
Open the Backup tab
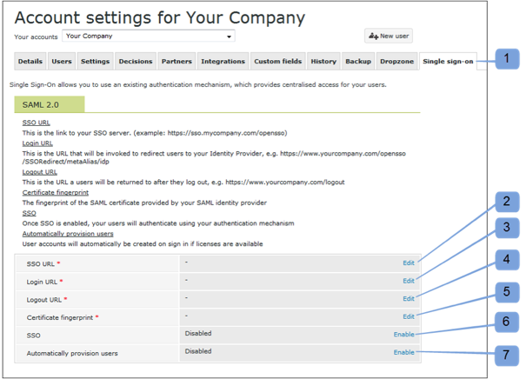click(x=358, y=62)
